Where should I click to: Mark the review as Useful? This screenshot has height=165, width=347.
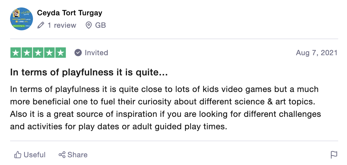(x=30, y=155)
